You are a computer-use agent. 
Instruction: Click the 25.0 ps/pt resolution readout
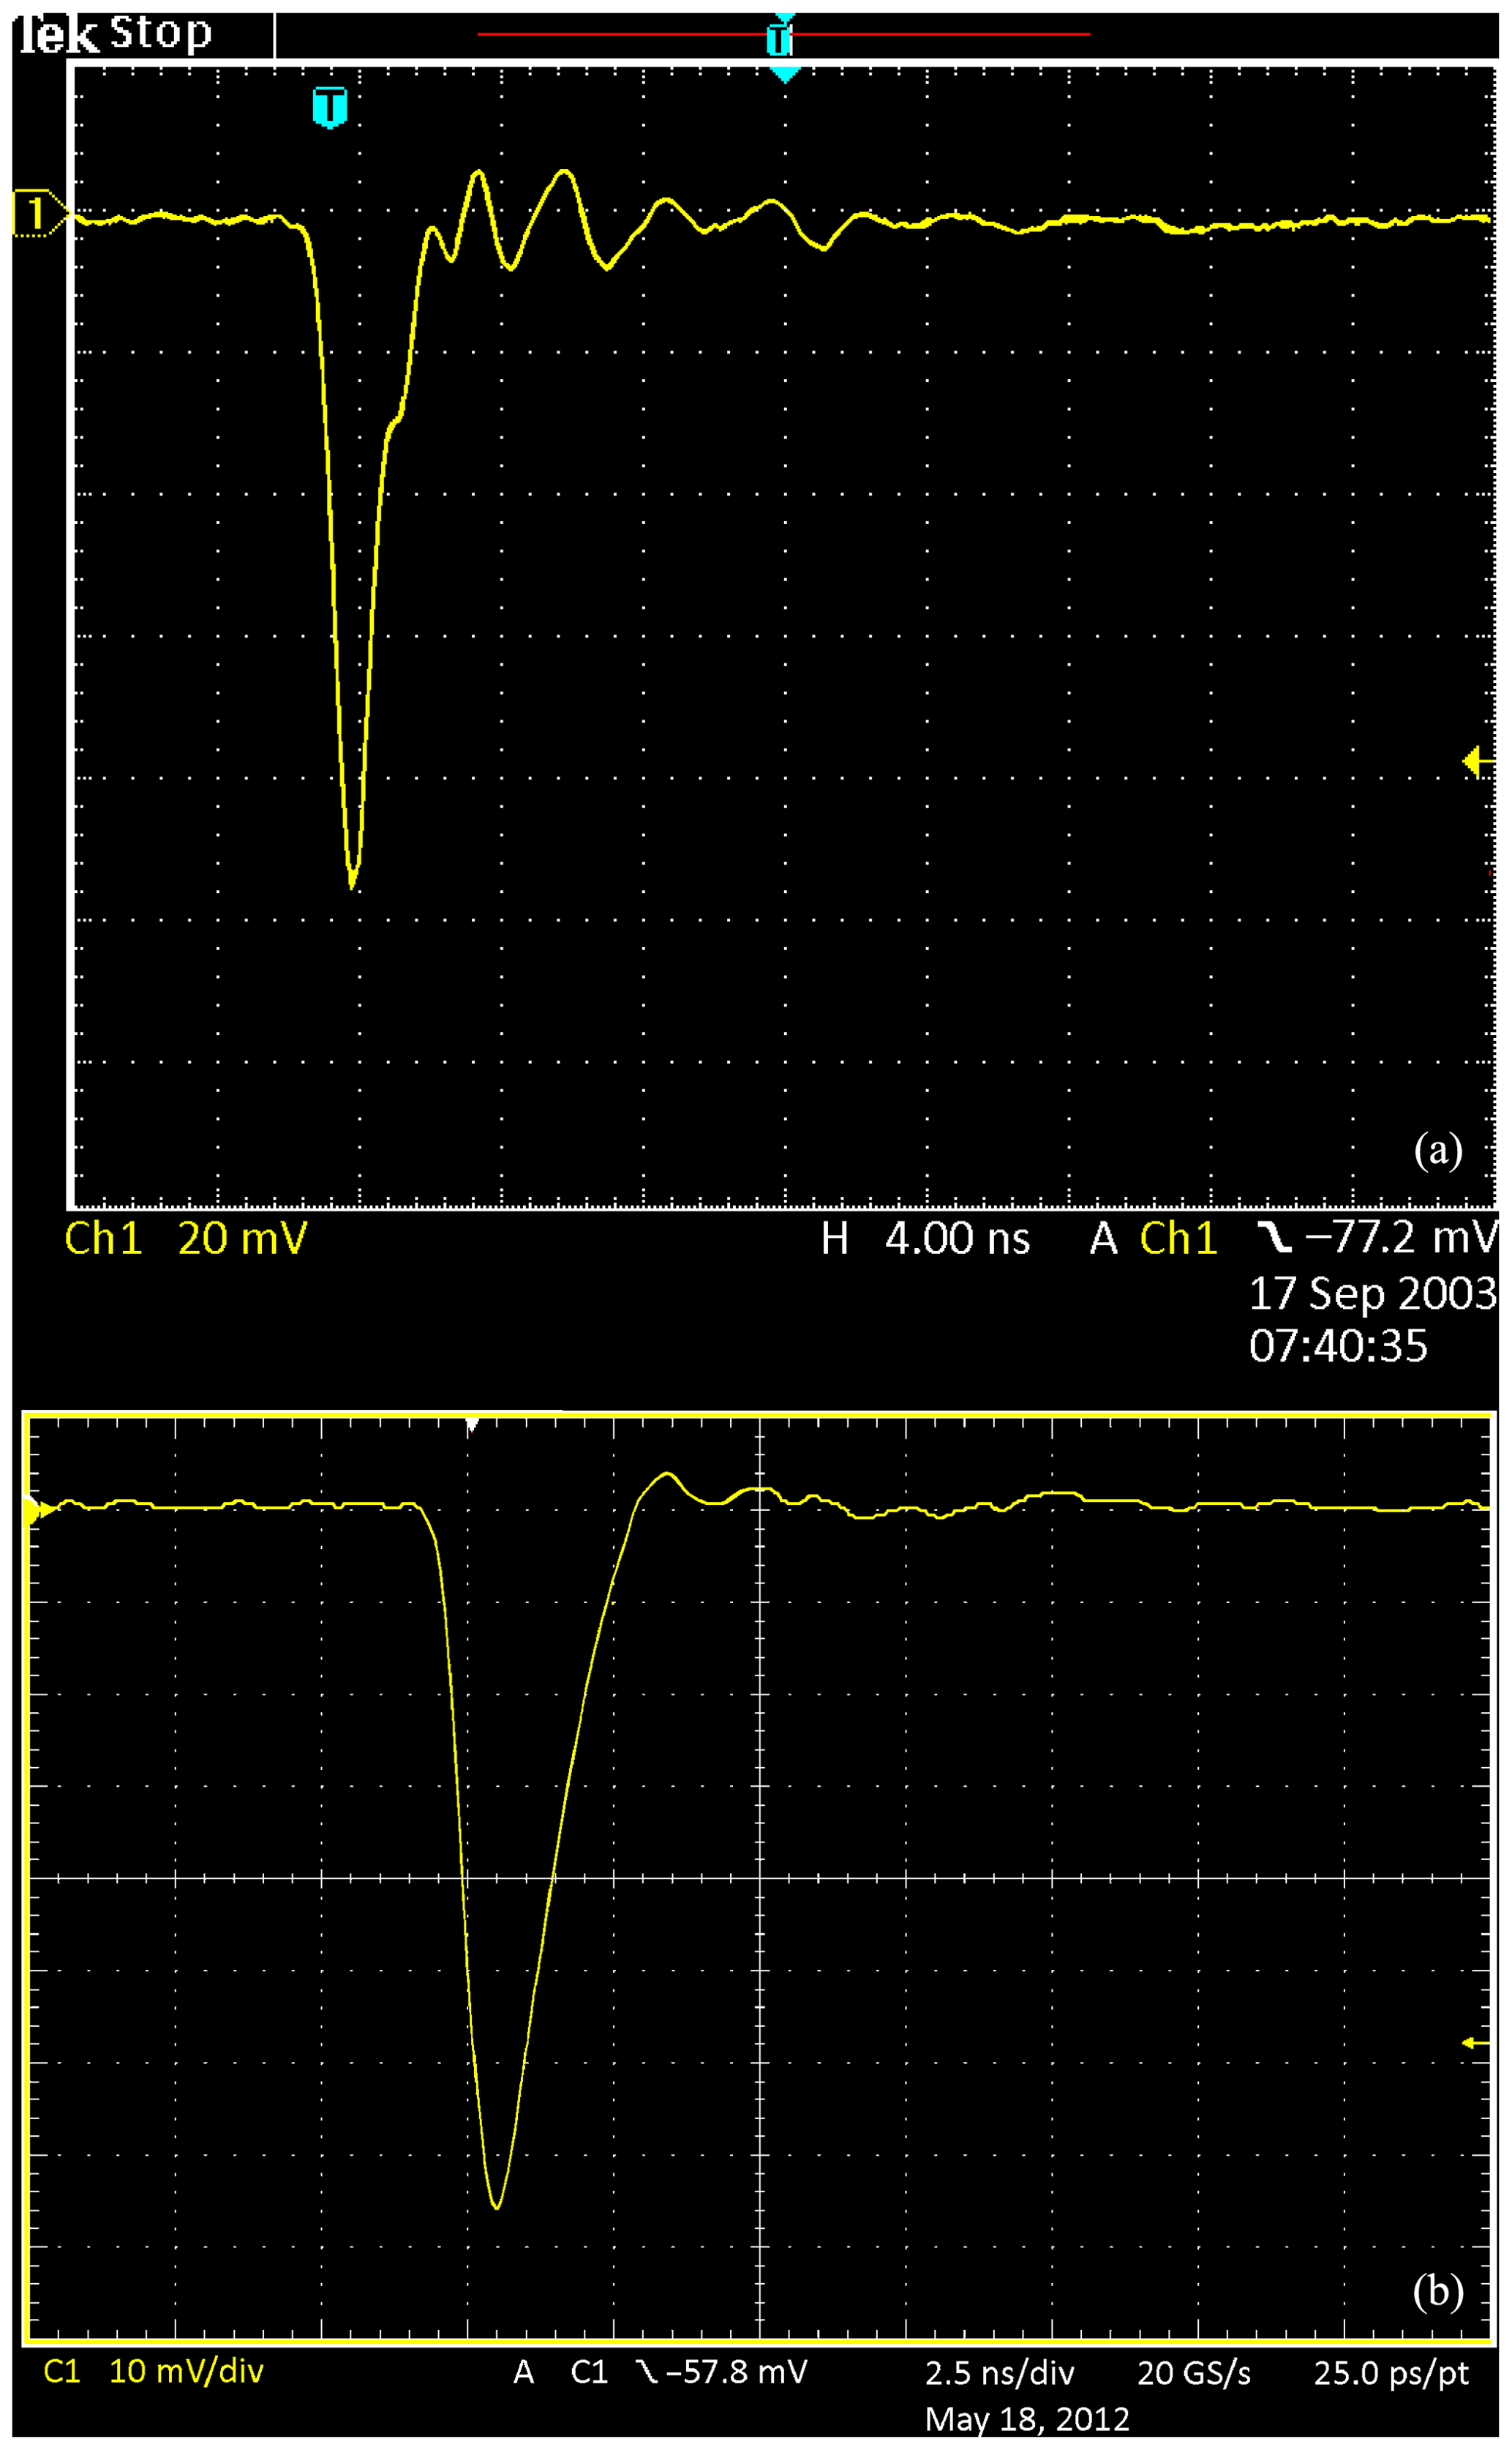pos(1391,2373)
